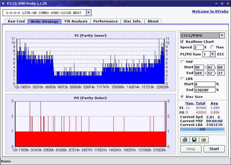
Task: Click the save (floppy disk) icon
Action: point(194,140)
